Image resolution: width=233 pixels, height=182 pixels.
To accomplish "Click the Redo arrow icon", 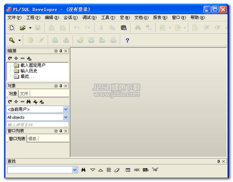I will coord(88,28).
